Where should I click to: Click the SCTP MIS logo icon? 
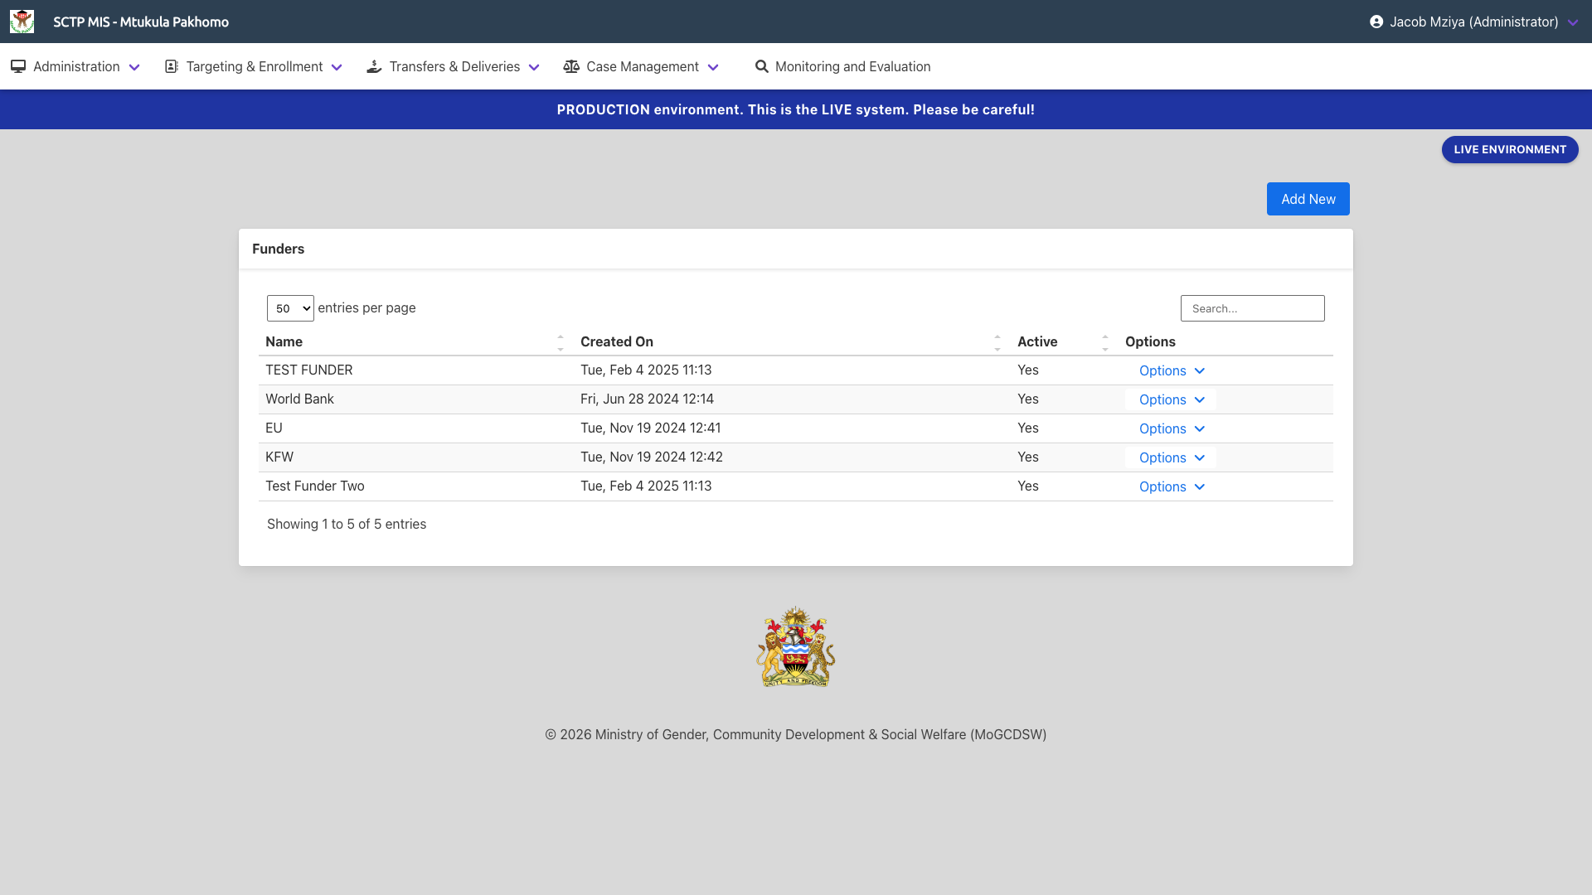(22, 22)
